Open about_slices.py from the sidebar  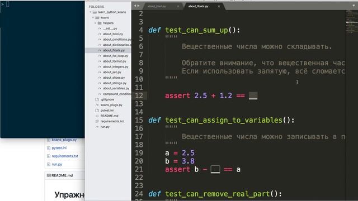click(114, 78)
